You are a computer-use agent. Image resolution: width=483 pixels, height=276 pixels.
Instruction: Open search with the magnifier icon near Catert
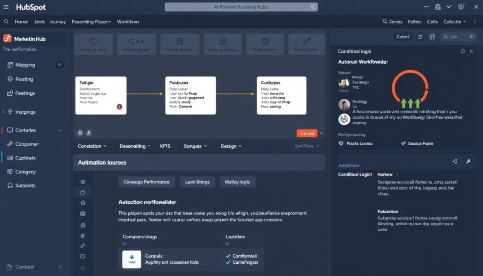(x=445, y=36)
